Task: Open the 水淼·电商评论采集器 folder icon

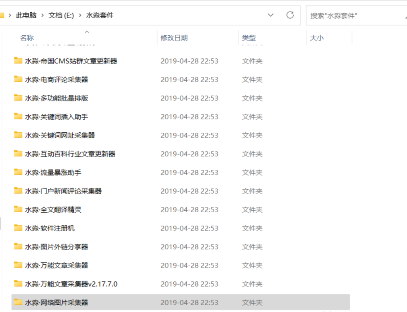Action: [x=18, y=79]
